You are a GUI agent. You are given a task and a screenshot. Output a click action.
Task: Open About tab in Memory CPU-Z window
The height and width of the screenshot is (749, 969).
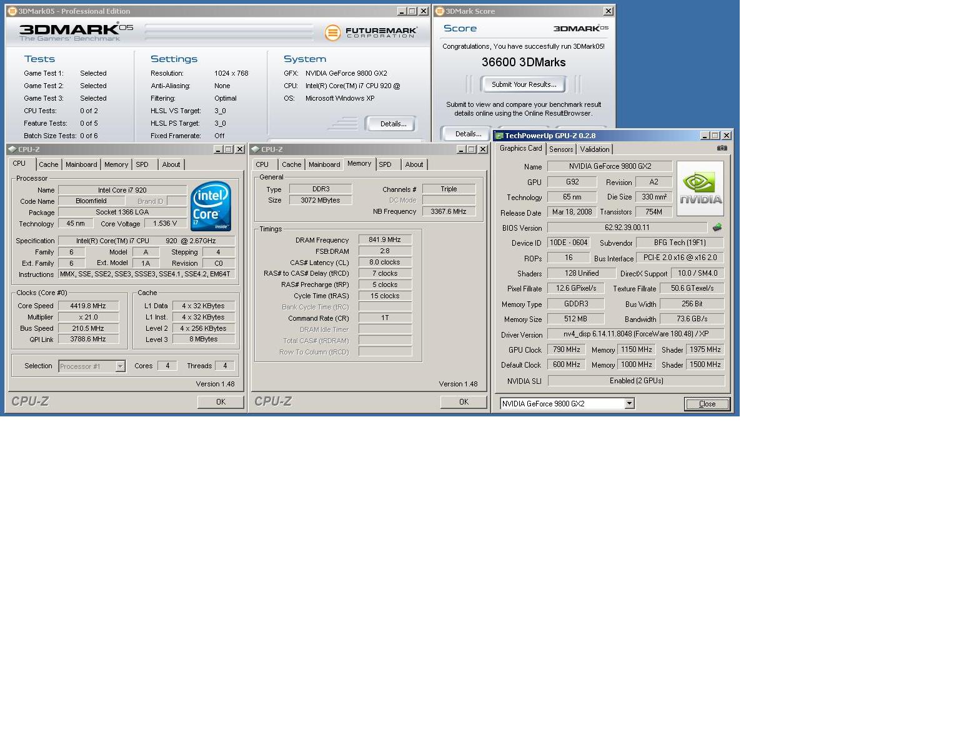tap(414, 164)
